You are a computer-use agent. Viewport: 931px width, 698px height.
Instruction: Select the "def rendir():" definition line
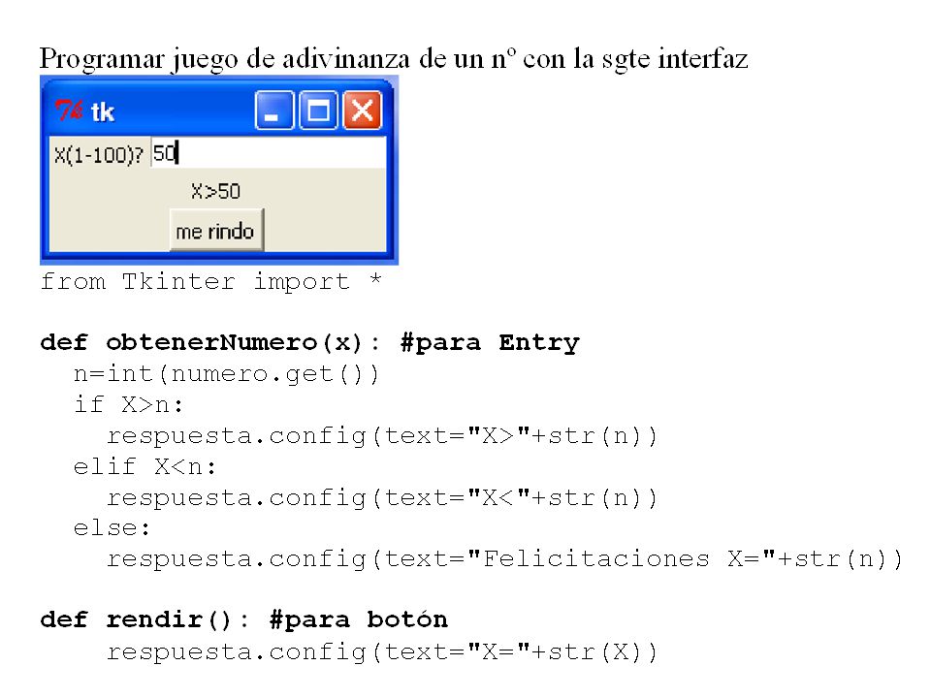point(144,620)
